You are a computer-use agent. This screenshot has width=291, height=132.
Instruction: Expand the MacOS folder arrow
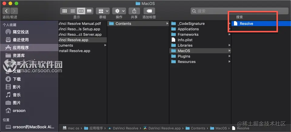pyautogui.click(x=229, y=51)
